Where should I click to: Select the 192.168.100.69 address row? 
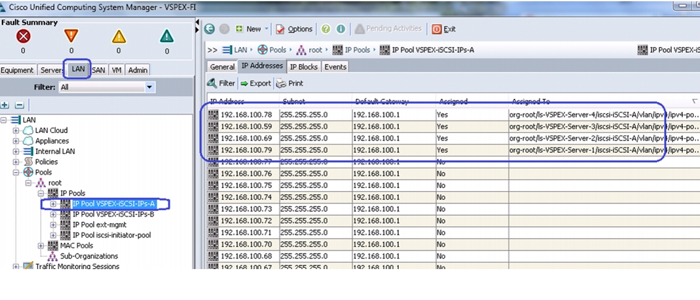453,139
